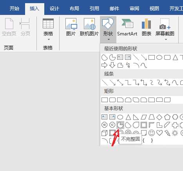The image size is (183, 171).
Task: Choose the Pie shape in recently used shapes
Action: [112, 57]
